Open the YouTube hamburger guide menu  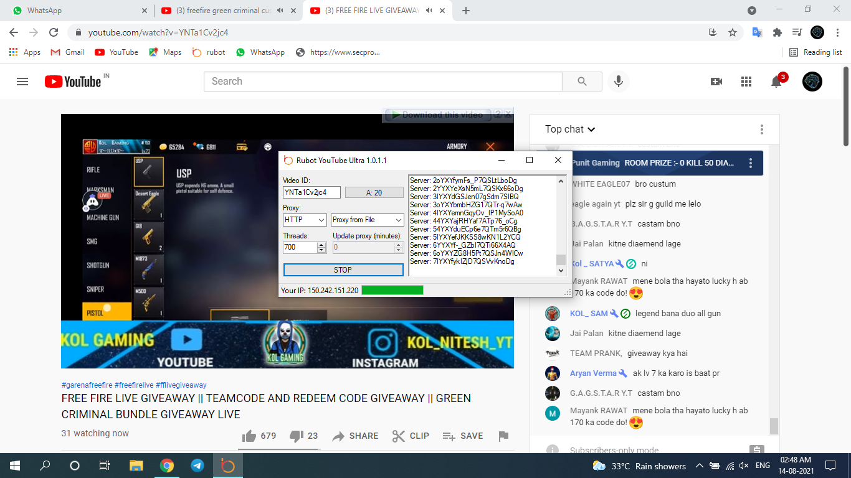click(22, 82)
